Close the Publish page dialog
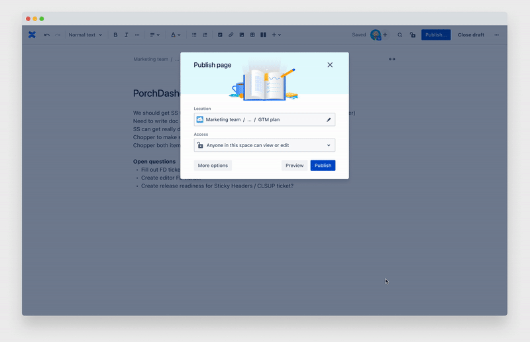This screenshot has width=530, height=342. 330,65
